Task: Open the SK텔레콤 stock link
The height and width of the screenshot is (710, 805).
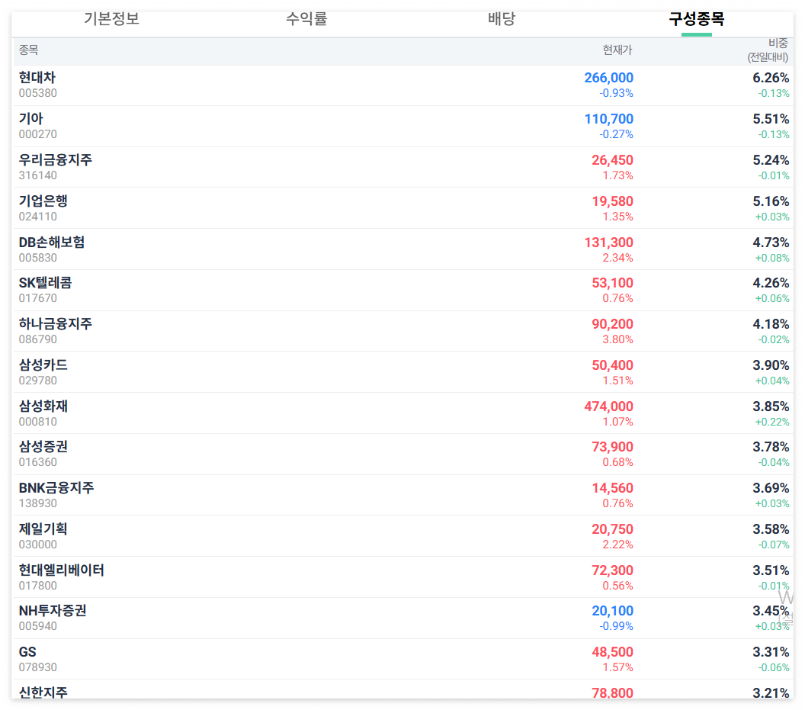Action: tap(45, 283)
